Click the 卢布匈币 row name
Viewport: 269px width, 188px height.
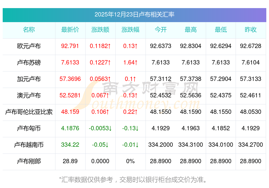point(29,128)
